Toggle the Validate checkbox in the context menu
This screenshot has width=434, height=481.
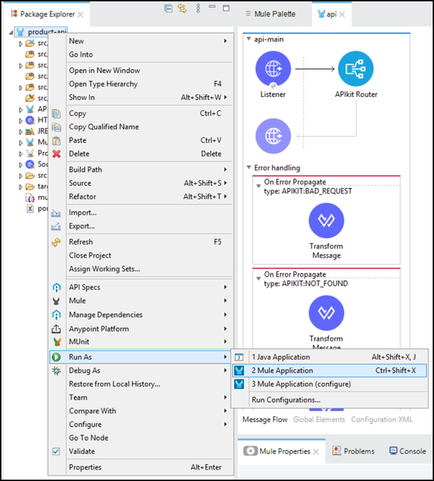[x=56, y=451]
